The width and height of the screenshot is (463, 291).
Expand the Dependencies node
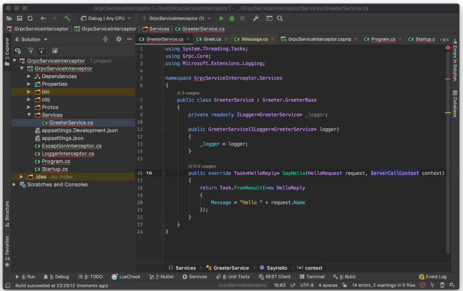coord(28,76)
